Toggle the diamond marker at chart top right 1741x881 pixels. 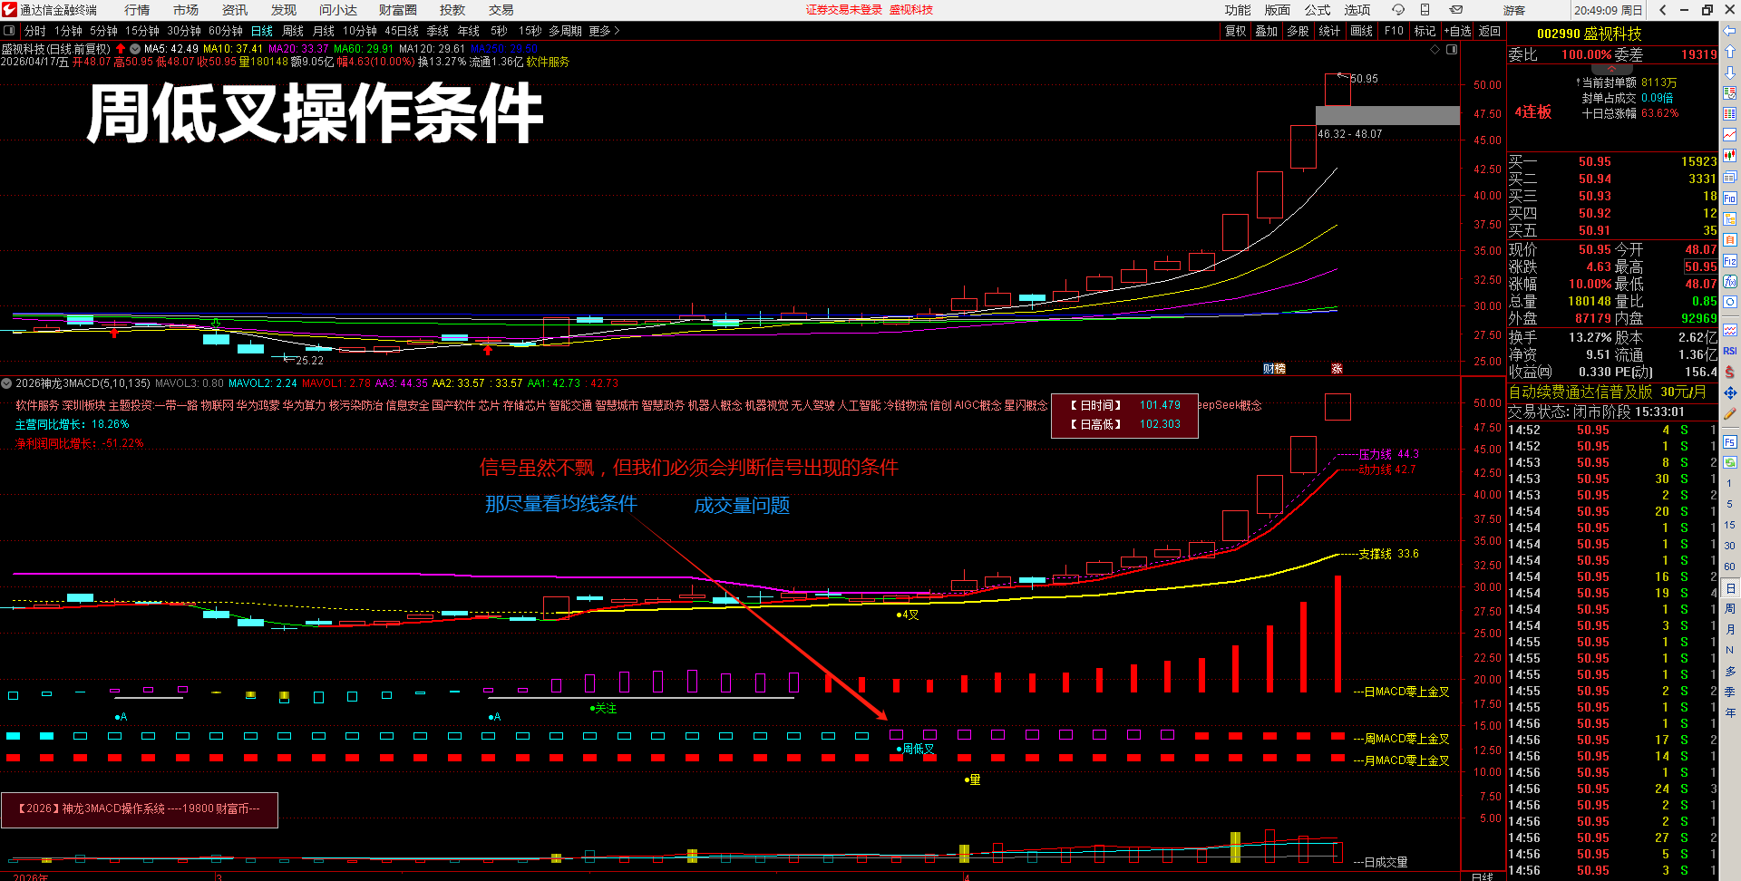click(x=1435, y=50)
